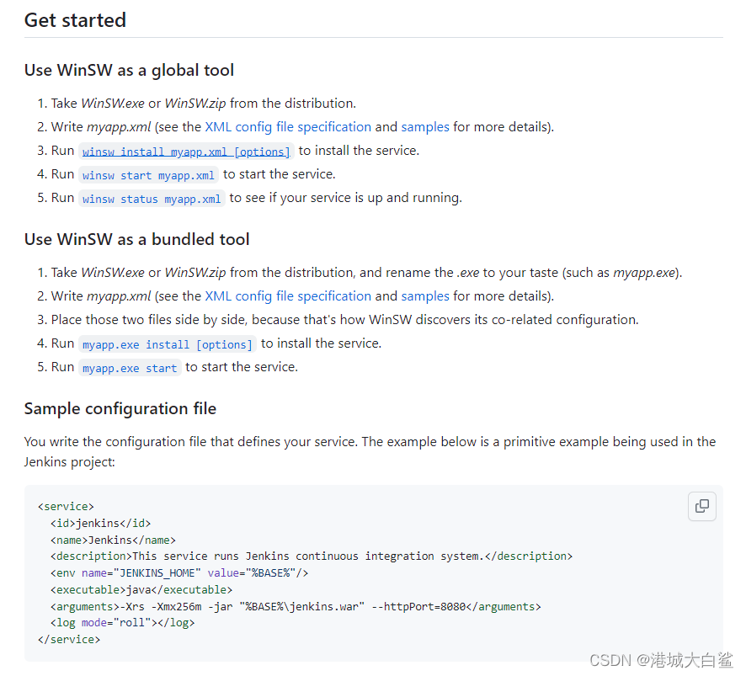Viewport: 746px width, 676px height.
Task: Click the winsw status myapp.xml code snippet
Action: (x=152, y=199)
